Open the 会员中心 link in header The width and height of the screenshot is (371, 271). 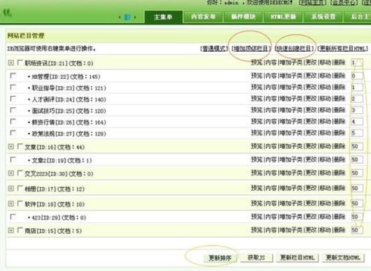pyautogui.click(x=344, y=2)
